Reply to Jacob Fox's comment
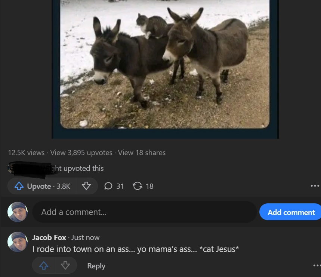Image resolution: width=321 pixels, height=277 pixels. (96, 266)
